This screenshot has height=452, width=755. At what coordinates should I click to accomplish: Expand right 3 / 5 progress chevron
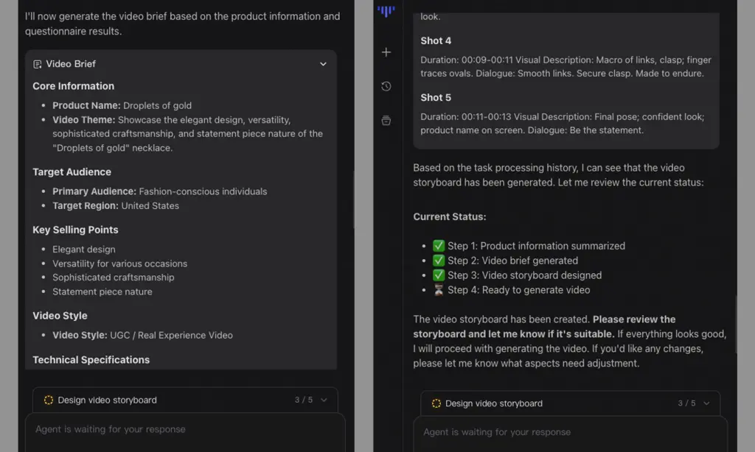click(x=706, y=403)
